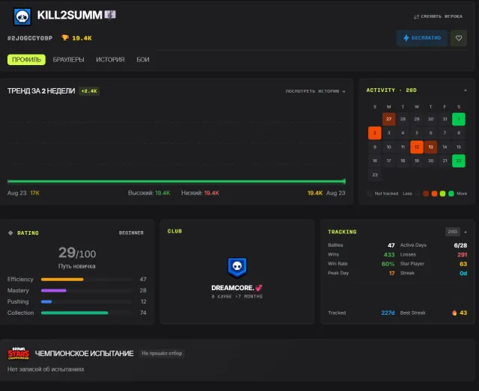The width and height of the screenshot is (479, 391).
Task: Click the flame icon beside Best Streak
Action: click(x=454, y=313)
